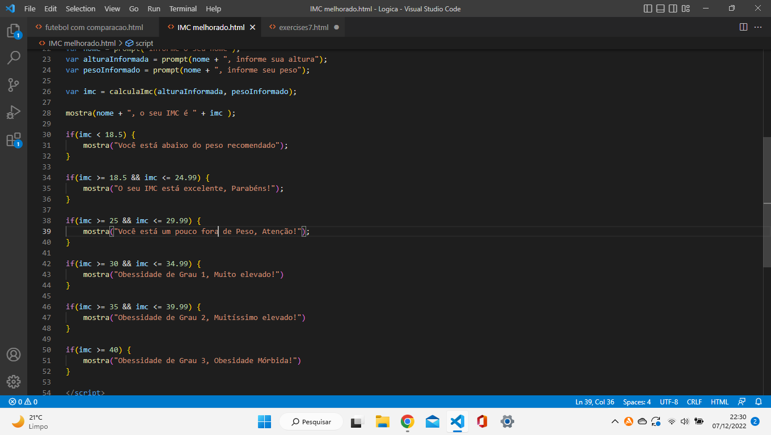Toggle the primary side bar layout icon
Screen dimensions: 771x435
tap(649, 8)
